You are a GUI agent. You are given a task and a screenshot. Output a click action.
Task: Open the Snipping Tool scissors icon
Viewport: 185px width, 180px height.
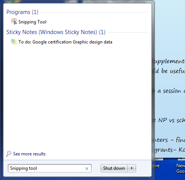pyautogui.click(x=14, y=22)
